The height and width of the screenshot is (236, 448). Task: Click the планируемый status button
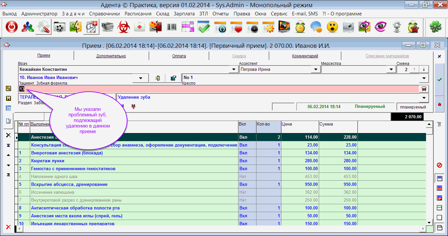pyautogui.click(x=413, y=107)
